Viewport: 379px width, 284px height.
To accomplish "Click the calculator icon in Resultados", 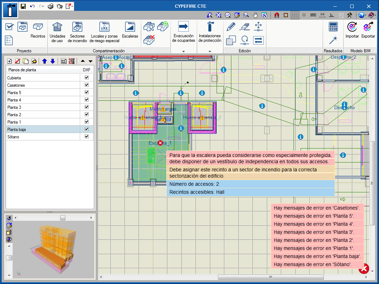I will tap(333, 27).
